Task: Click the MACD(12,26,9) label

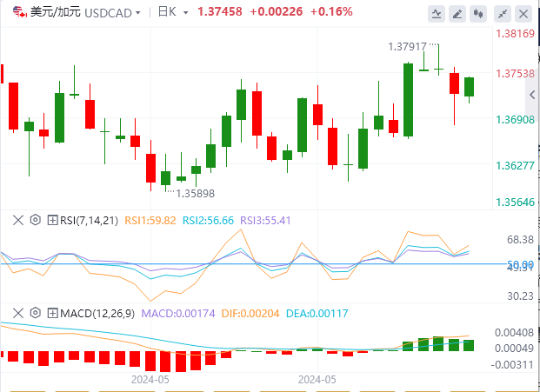Action: click(x=97, y=314)
